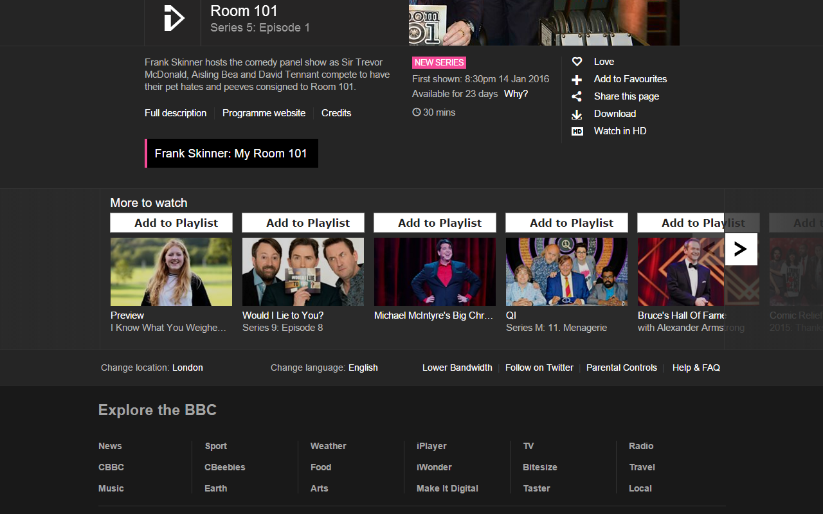Click the Why? availability link
The width and height of the screenshot is (823, 514).
click(516, 94)
